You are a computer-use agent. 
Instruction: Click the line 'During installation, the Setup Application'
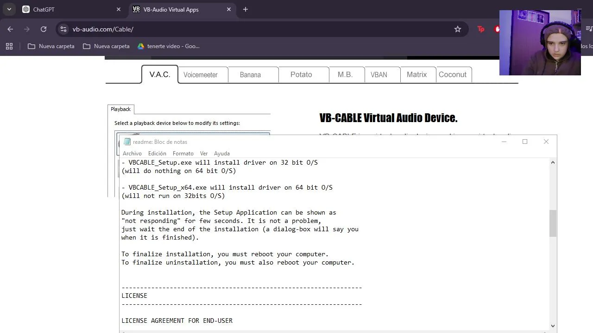tap(229, 213)
